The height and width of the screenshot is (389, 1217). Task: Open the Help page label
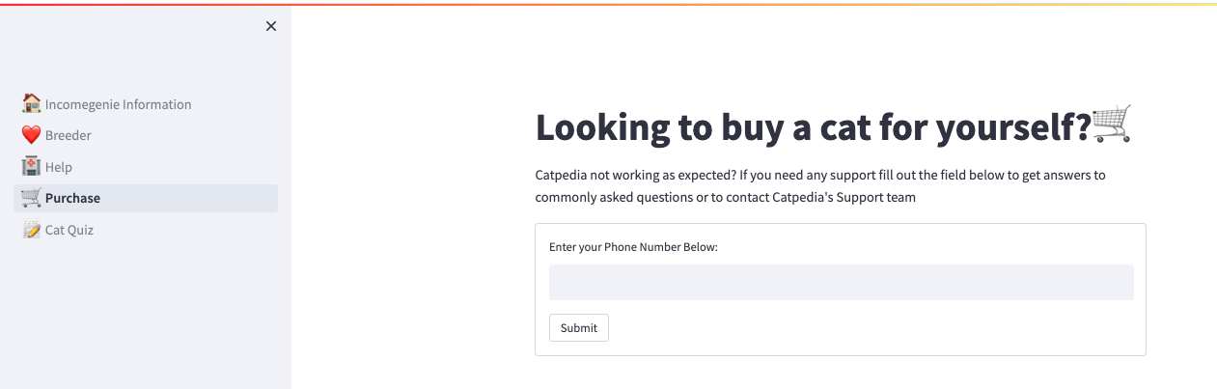[59, 167]
